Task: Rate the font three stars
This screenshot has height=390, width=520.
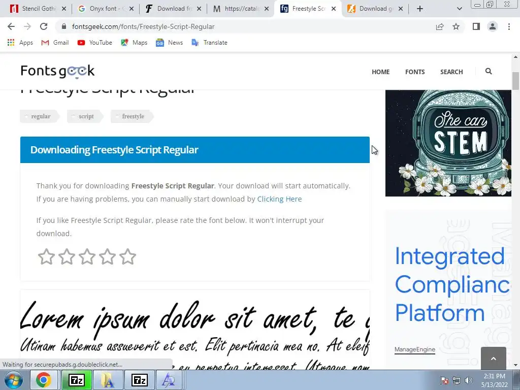Action: coord(87,256)
